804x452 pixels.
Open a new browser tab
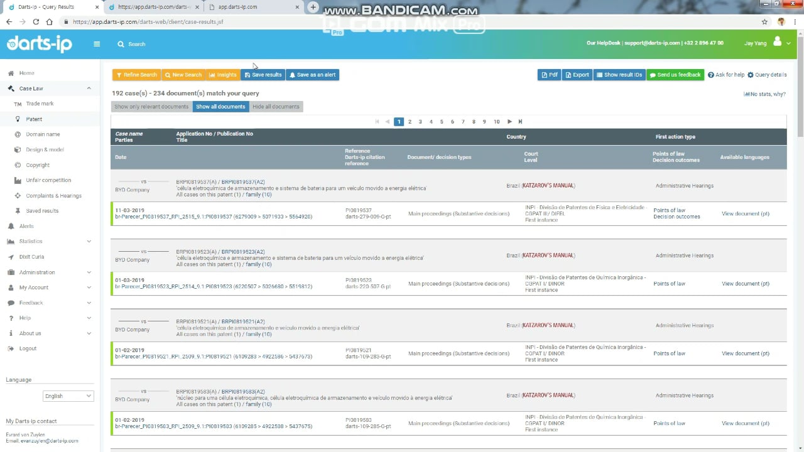point(313,7)
